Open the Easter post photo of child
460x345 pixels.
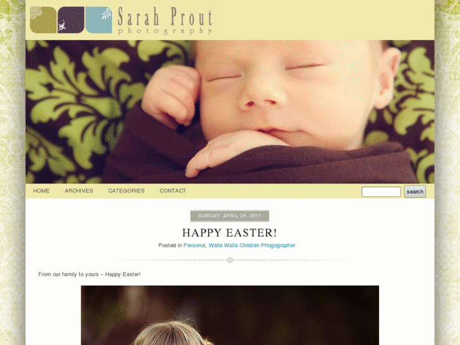pyautogui.click(x=230, y=315)
